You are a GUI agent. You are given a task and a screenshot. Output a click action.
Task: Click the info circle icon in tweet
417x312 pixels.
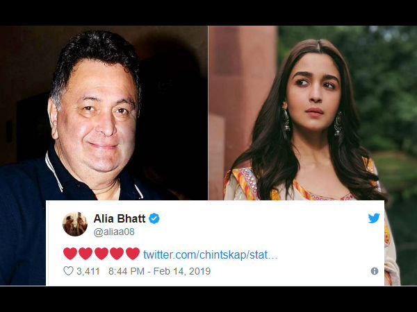tap(375, 271)
